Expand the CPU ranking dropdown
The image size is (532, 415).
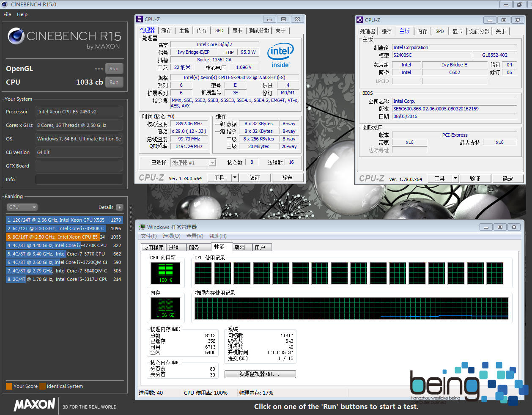22,207
